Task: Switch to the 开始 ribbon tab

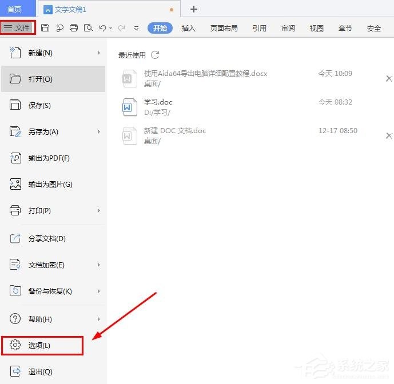Action: [x=160, y=28]
